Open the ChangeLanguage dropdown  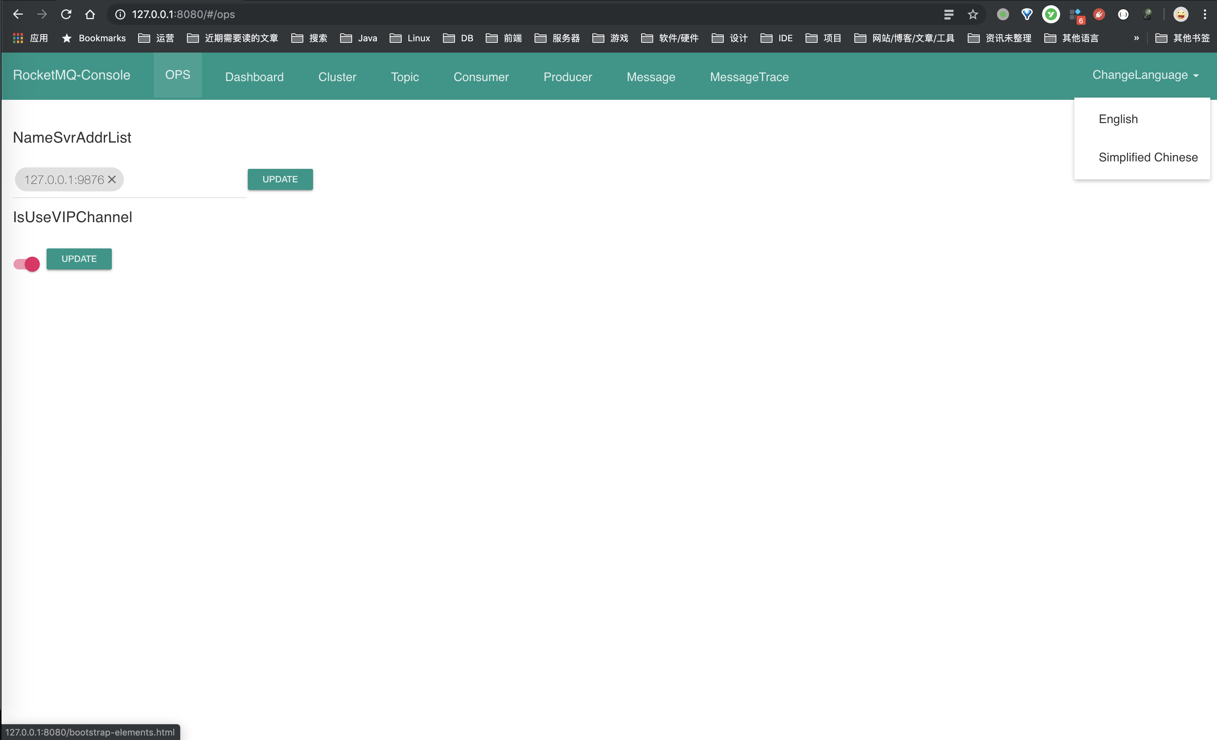[x=1145, y=75]
